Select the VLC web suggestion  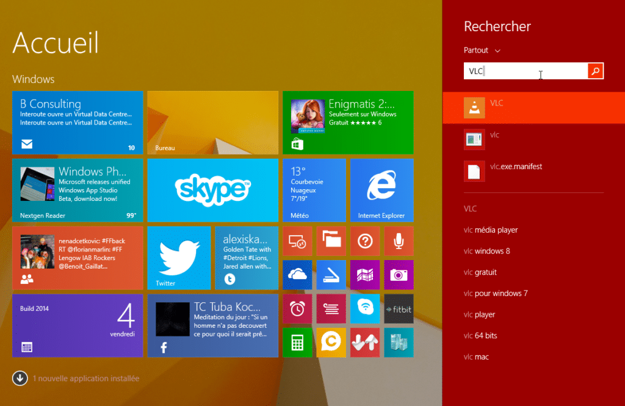471,209
